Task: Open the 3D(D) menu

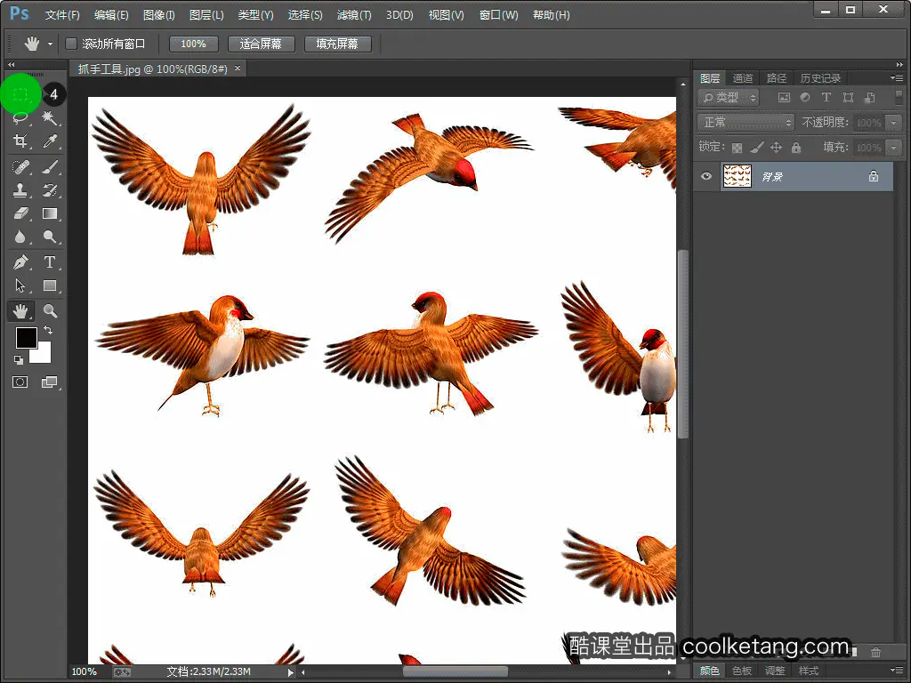Action: pos(399,15)
